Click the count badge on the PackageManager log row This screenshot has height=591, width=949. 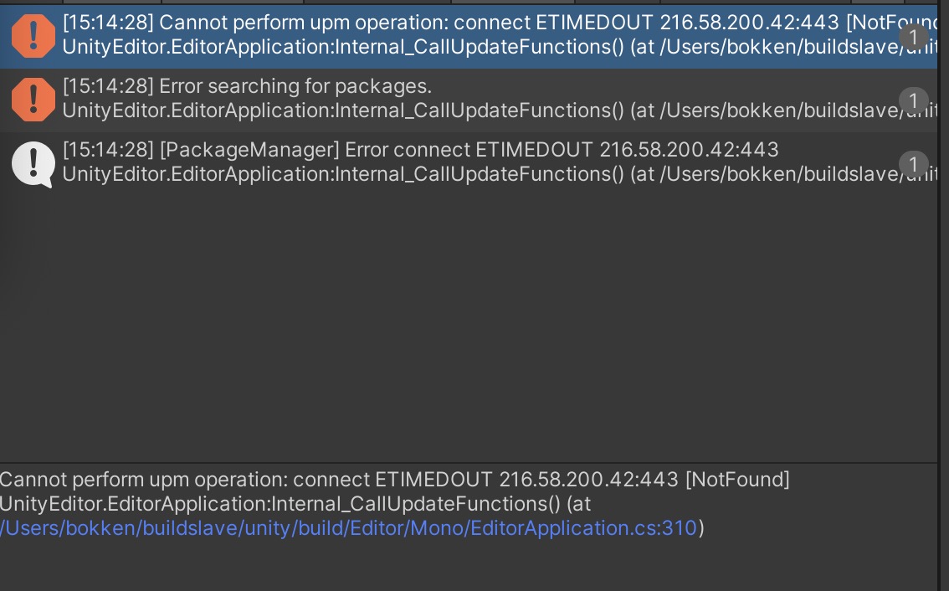(x=913, y=164)
